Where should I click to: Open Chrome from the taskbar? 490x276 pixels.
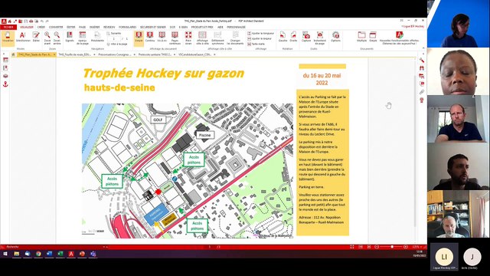click(x=38, y=254)
